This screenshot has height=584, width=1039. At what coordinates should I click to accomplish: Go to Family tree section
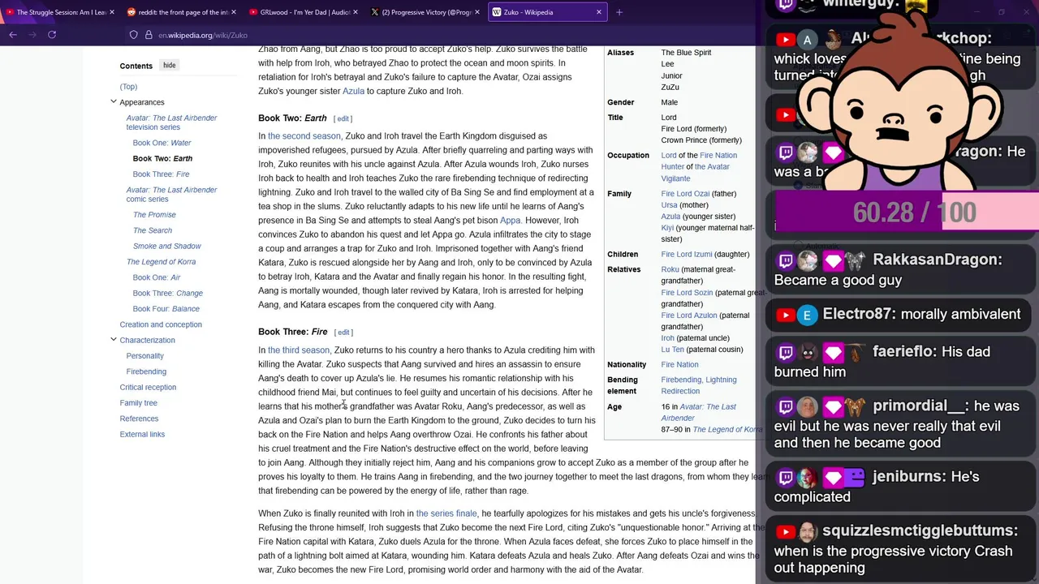139,403
